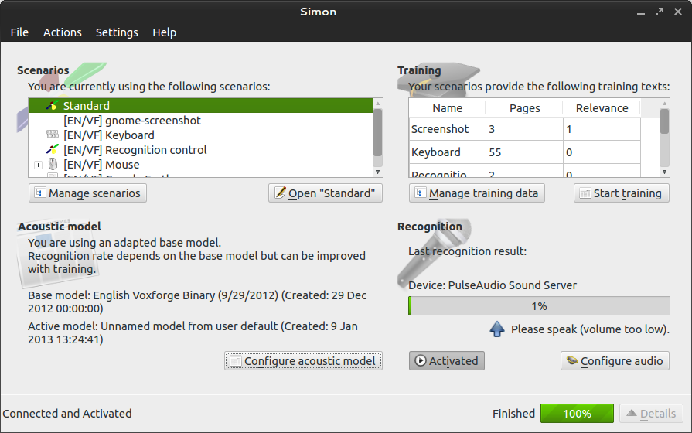Click the 1% microphone volume level bar

(539, 306)
